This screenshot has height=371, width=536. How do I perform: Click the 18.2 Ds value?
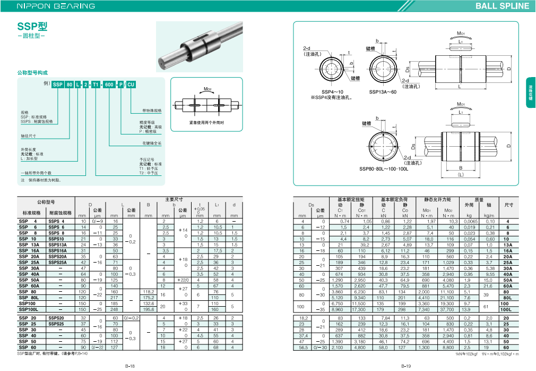click(303, 318)
